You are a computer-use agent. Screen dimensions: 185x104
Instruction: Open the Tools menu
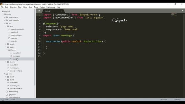(36, 7)
